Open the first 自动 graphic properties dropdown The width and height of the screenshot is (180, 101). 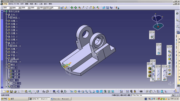(x=7, y=8)
